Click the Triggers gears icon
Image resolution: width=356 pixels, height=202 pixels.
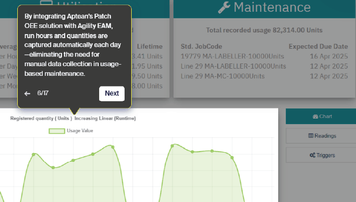click(x=312, y=155)
